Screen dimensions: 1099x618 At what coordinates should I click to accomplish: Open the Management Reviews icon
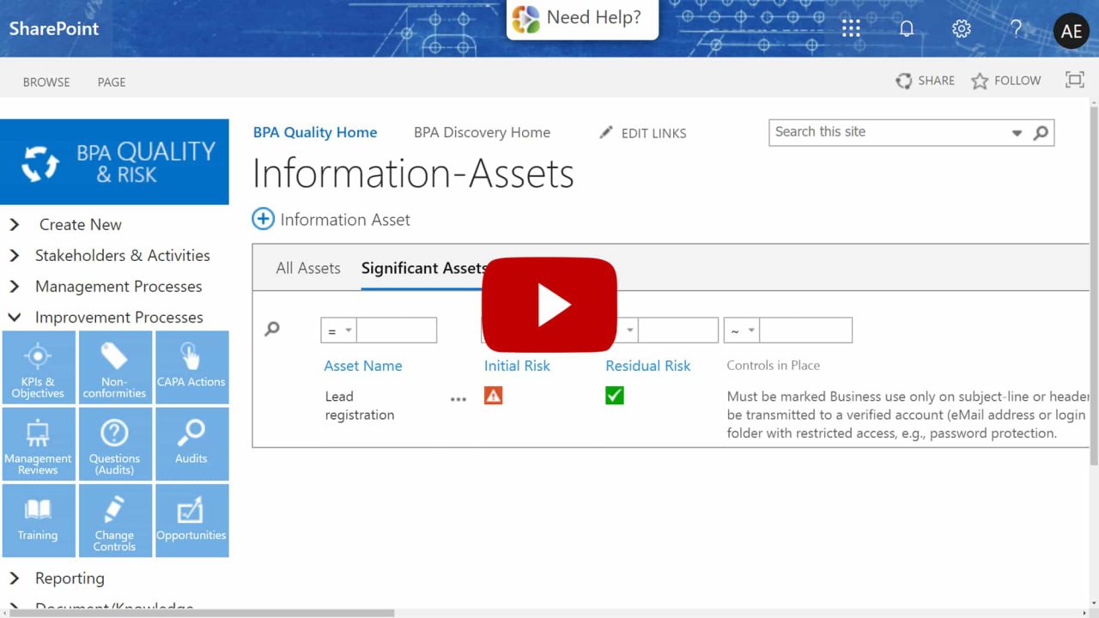(x=39, y=443)
